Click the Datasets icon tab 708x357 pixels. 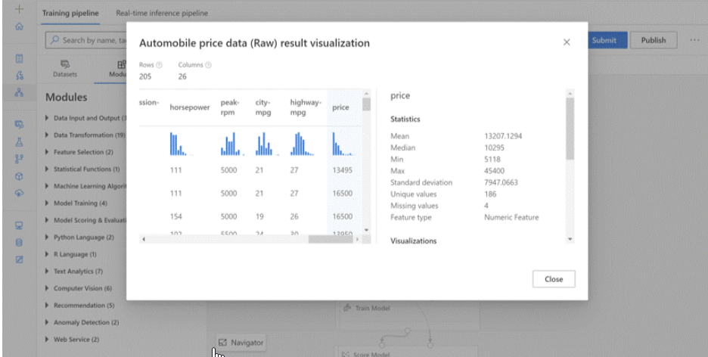coord(64,69)
